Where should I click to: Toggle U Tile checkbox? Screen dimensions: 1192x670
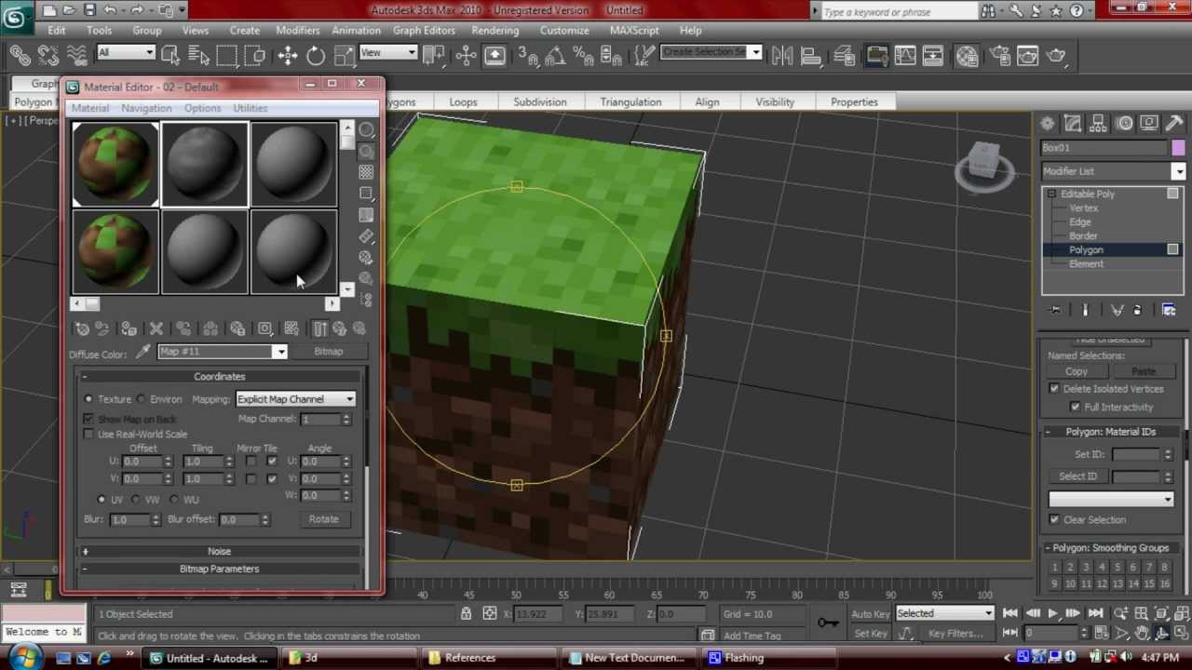click(272, 461)
